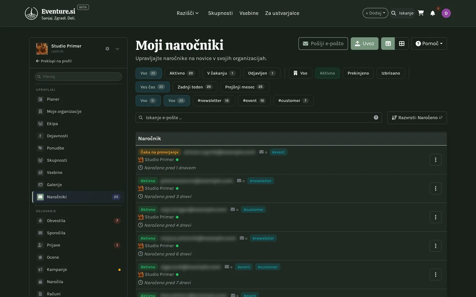This screenshot has width=476, height=297.
Task: Open the + Dodaj dropdown
Action: (376, 13)
